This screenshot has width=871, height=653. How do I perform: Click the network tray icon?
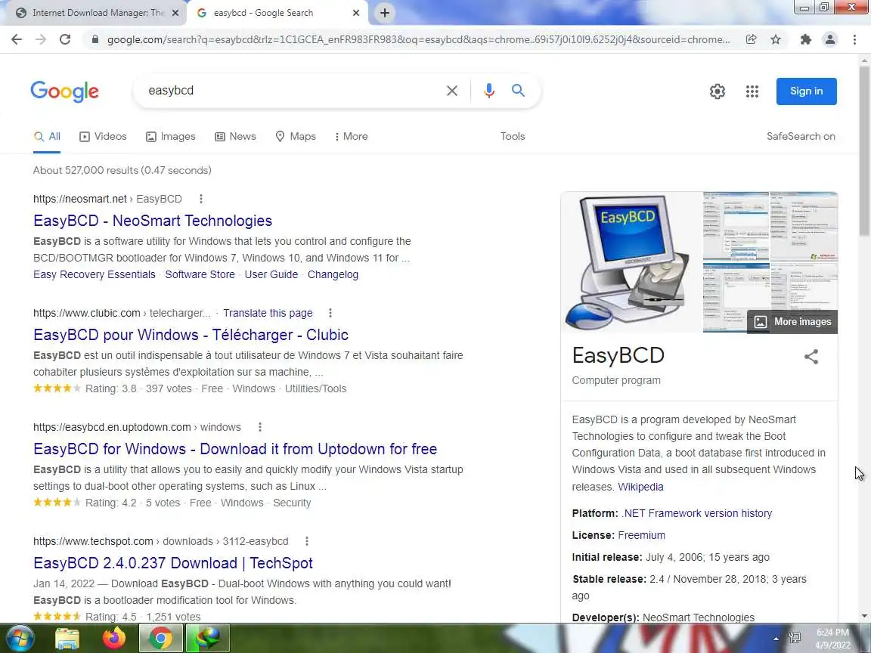[x=795, y=638]
